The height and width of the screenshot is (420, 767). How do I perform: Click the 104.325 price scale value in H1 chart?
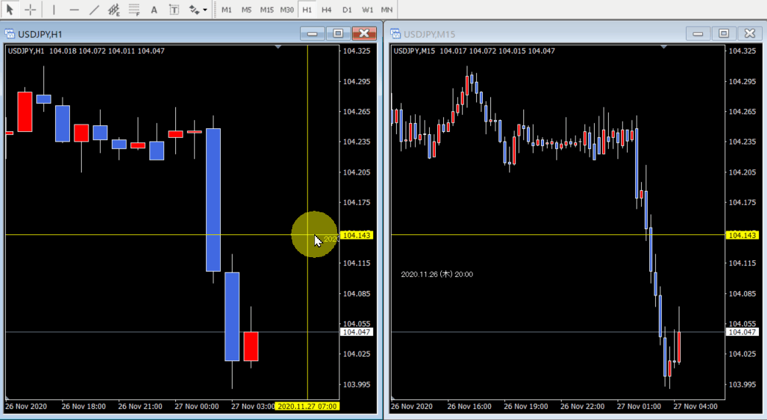[356, 51]
